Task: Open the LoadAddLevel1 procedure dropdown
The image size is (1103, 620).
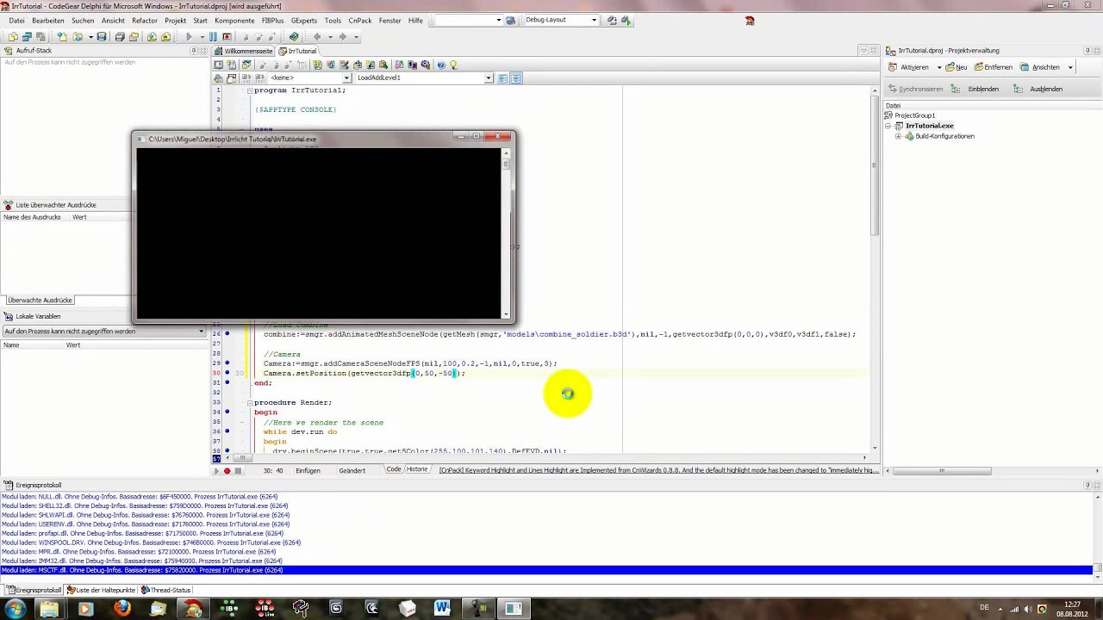Action: pos(489,77)
